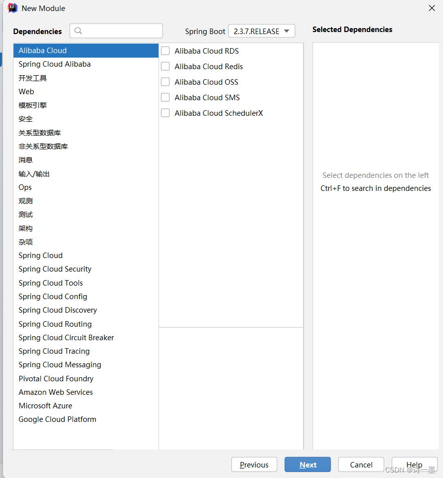Open Help for this dialog
443x478 pixels.
[414, 464]
